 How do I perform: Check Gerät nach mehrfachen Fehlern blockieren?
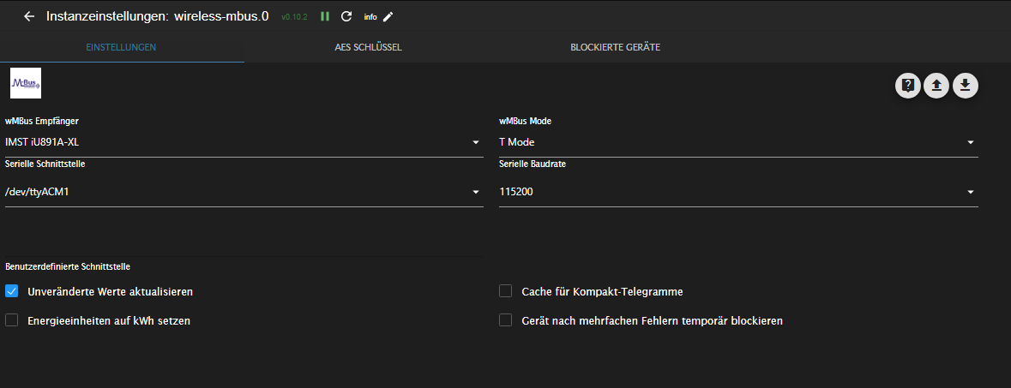click(506, 320)
